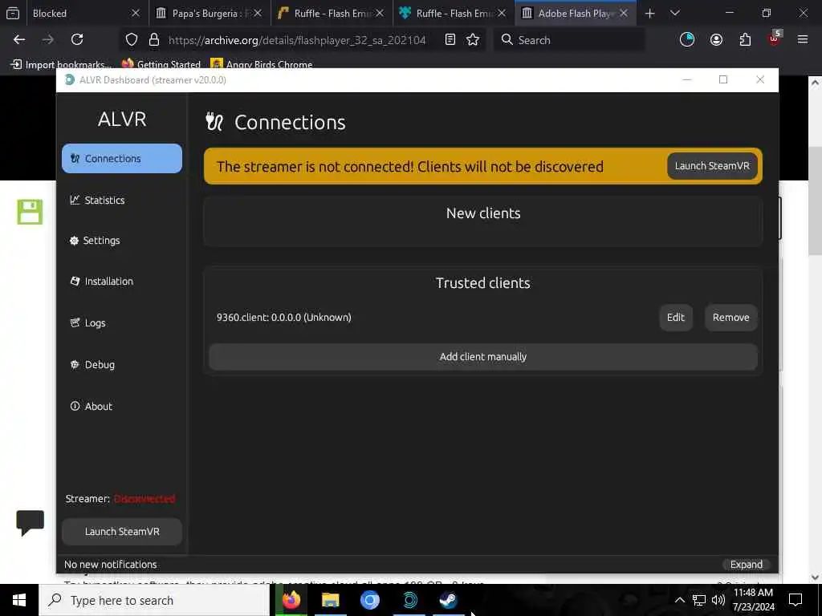822x616 pixels.
Task: Open a new Firefox tab
Action: (x=650, y=13)
